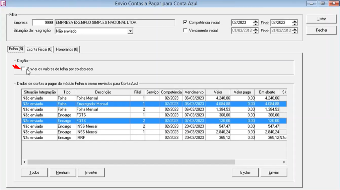Sort by Situação Integração column header

point(40,92)
